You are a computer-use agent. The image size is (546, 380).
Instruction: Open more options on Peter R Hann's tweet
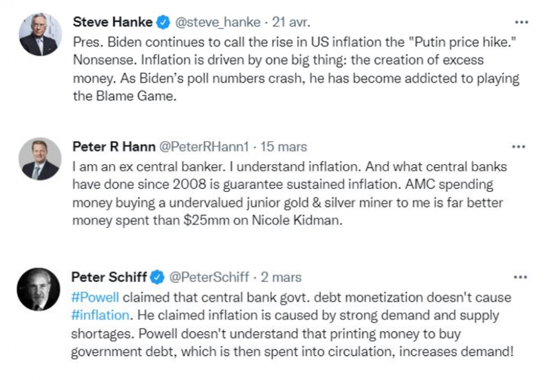[x=518, y=147]
